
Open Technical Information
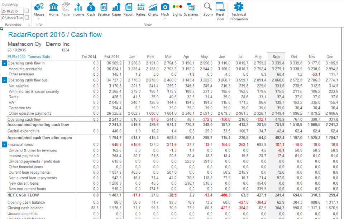click(238, 10)
